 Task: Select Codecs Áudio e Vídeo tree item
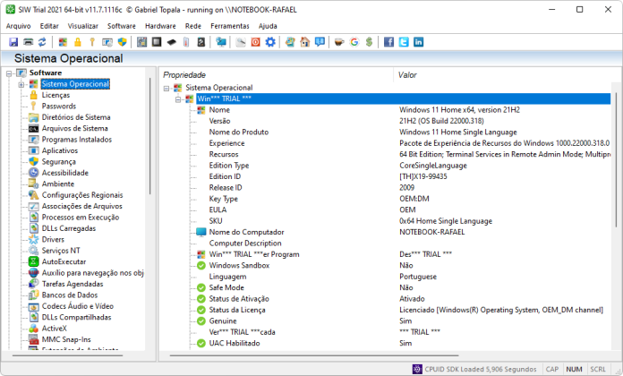(x=78, y=306)
